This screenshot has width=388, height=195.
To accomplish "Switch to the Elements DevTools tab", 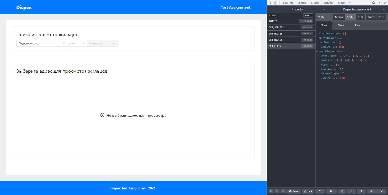I will point(288,3).
